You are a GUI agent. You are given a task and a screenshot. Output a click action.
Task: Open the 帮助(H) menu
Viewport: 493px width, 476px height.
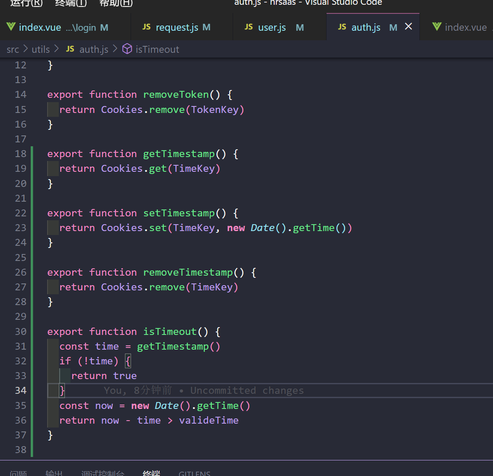point(116,3)
